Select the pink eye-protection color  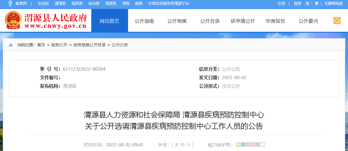click(253, 145)
